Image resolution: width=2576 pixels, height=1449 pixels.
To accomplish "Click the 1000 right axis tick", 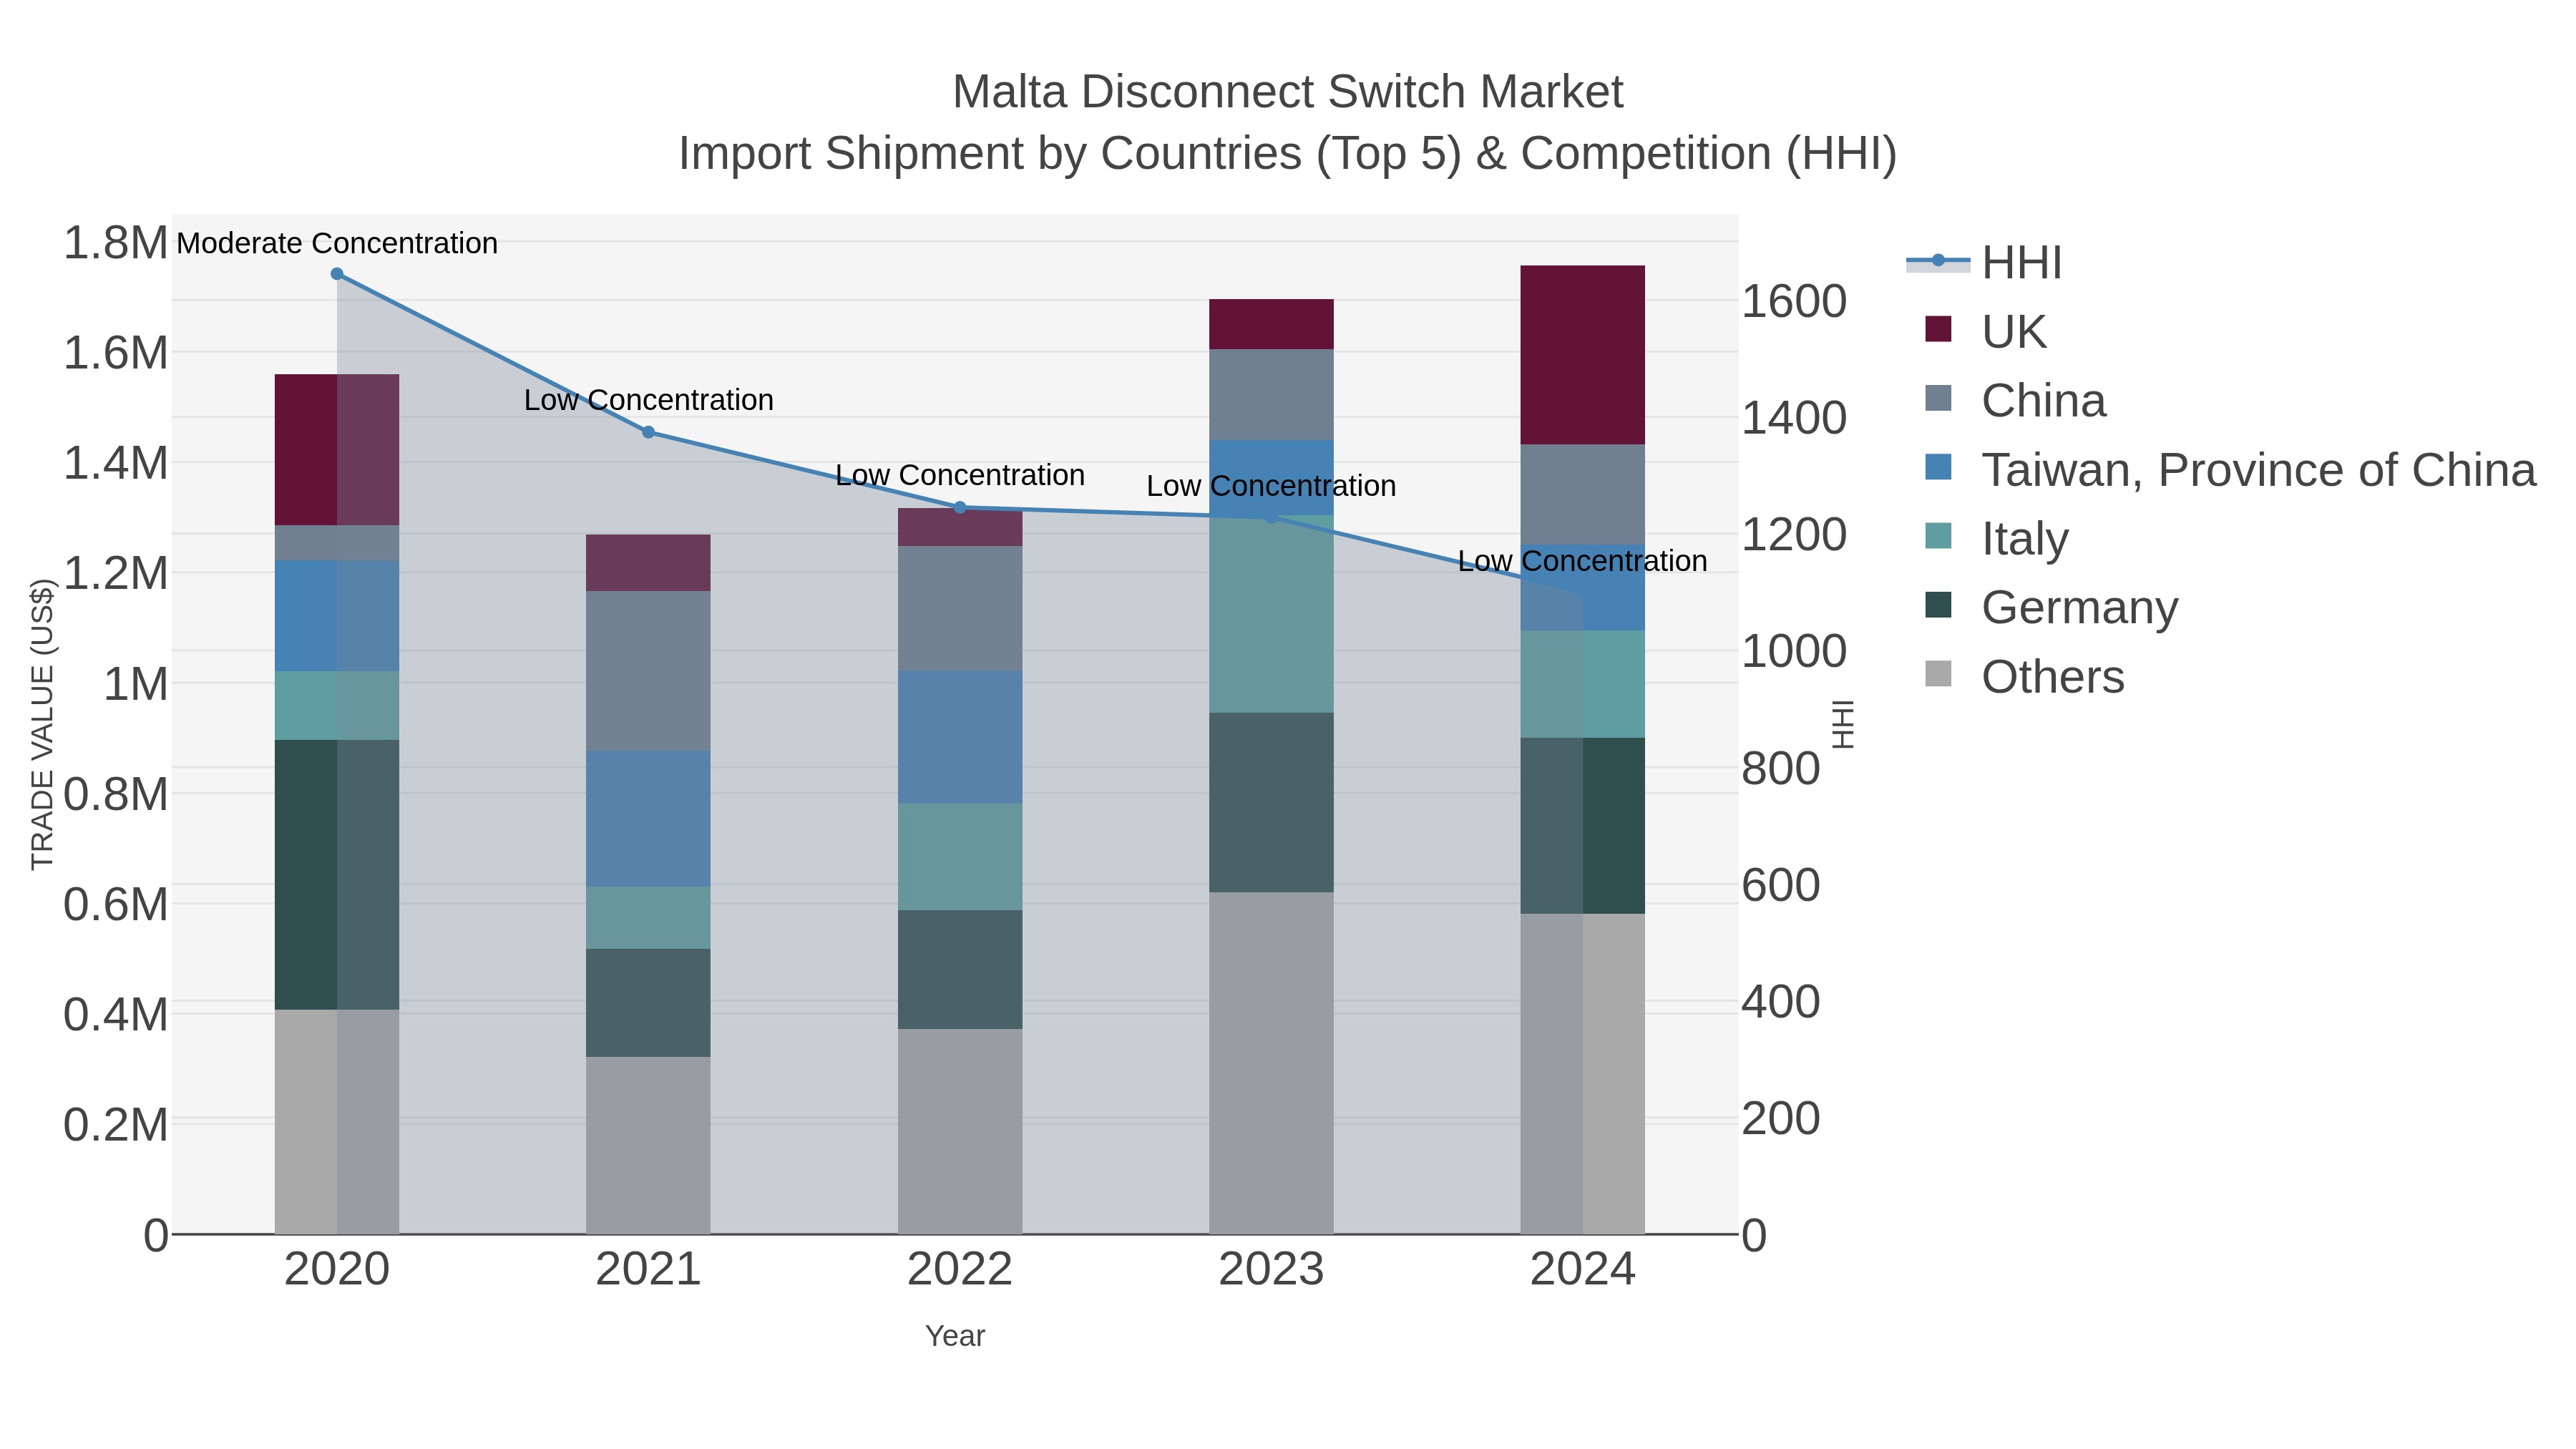I will tap(1794, 652).
